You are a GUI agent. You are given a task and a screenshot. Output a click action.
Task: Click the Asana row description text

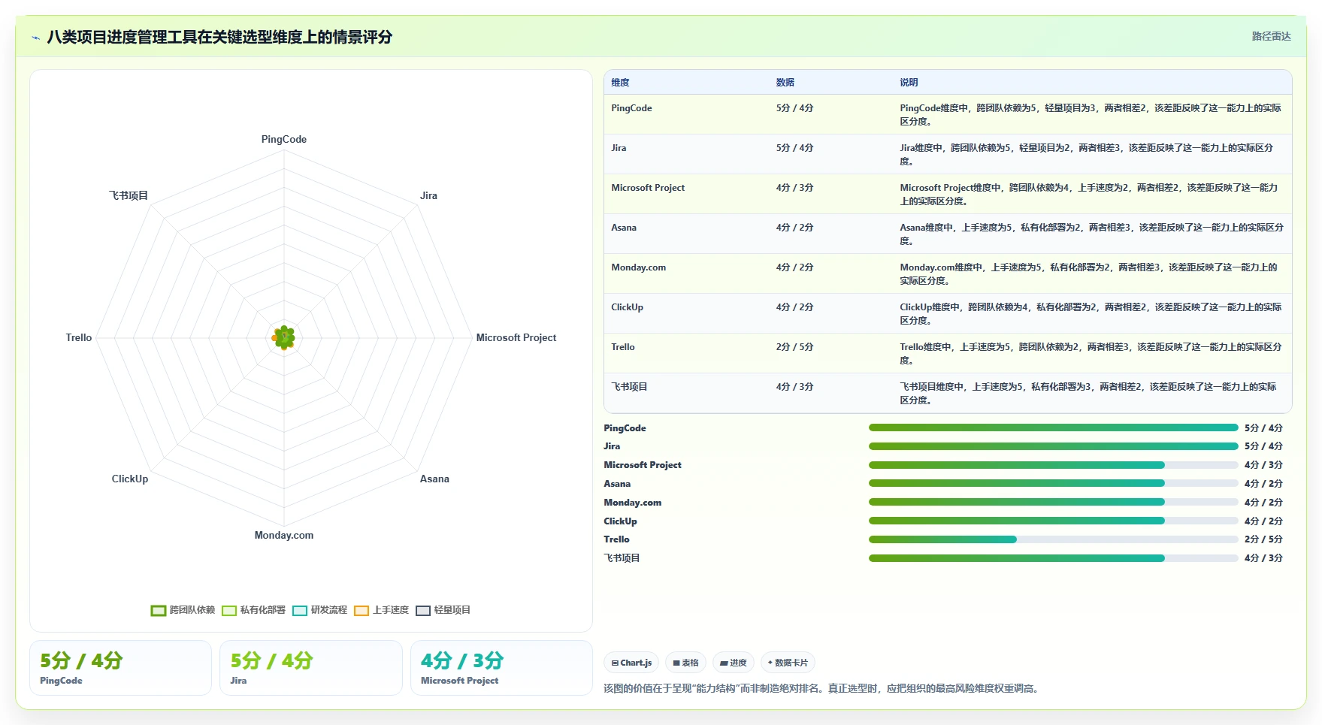click(x=1091, y=234)
